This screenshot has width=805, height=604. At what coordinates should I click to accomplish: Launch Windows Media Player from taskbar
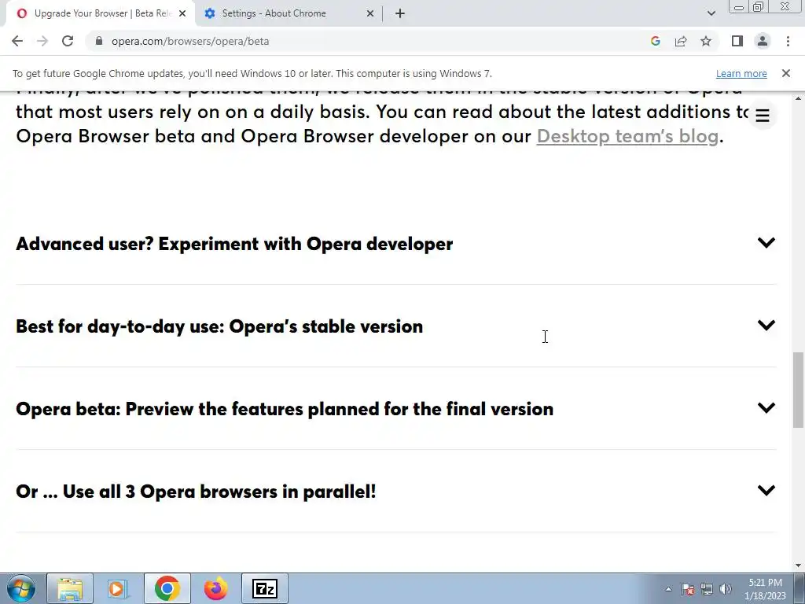pos(118,588)
